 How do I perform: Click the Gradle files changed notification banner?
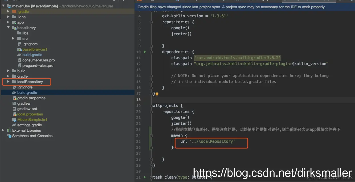(x=244, y=7)
